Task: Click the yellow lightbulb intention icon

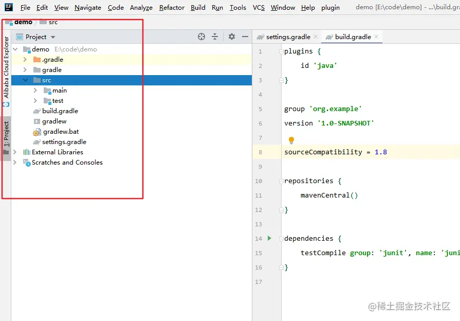Action: (x=291, y=140)
